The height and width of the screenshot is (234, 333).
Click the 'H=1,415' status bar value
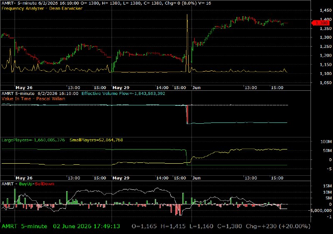(173, 227)
